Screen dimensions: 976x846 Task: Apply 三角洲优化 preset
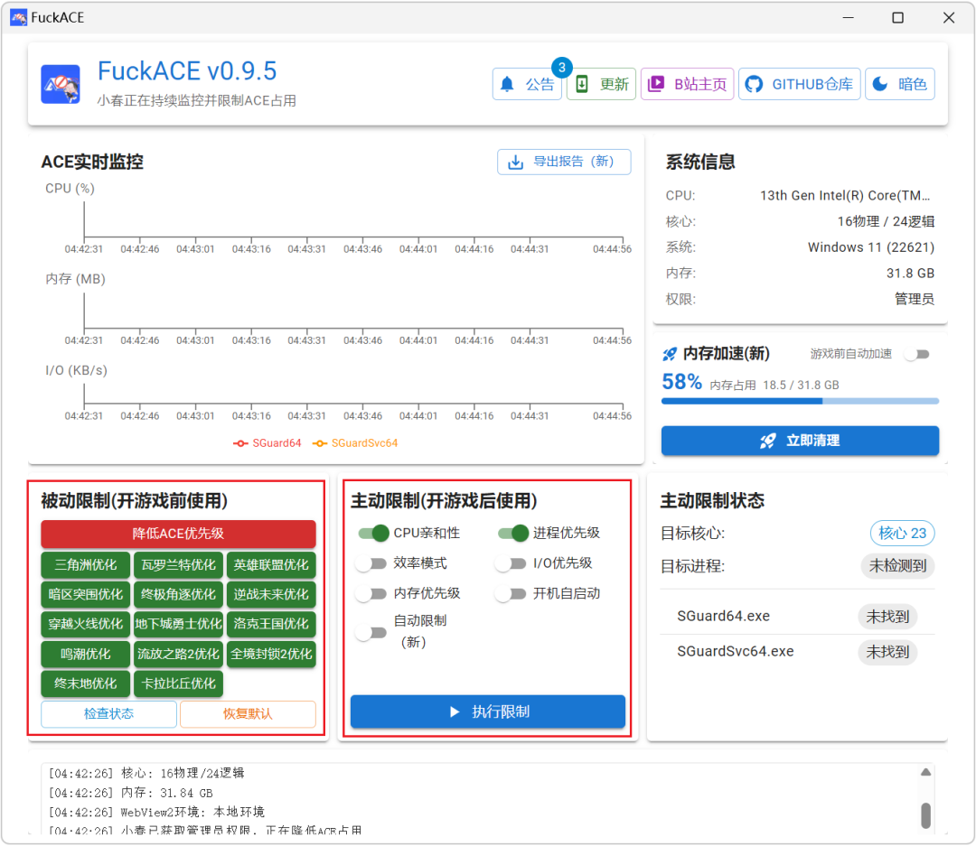coord(85,565)
